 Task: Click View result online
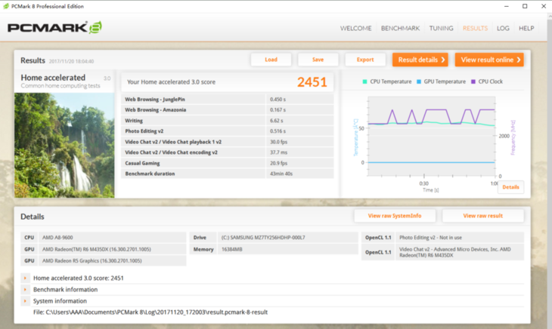coord(489,60)
